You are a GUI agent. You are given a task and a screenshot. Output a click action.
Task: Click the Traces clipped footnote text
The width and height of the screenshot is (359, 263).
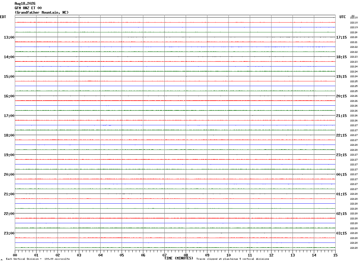[233, 259]
